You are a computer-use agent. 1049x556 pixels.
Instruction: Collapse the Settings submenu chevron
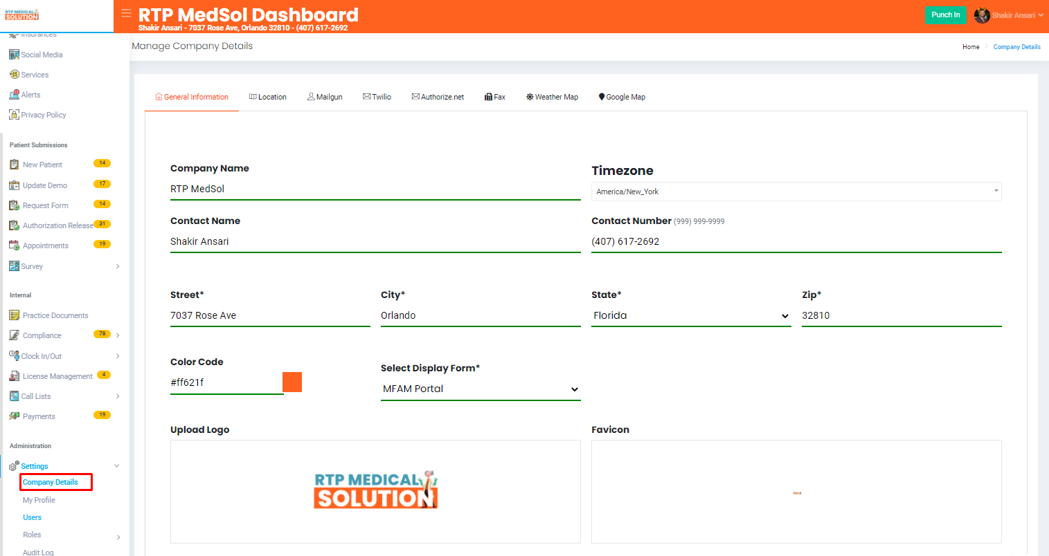(117, 466)
